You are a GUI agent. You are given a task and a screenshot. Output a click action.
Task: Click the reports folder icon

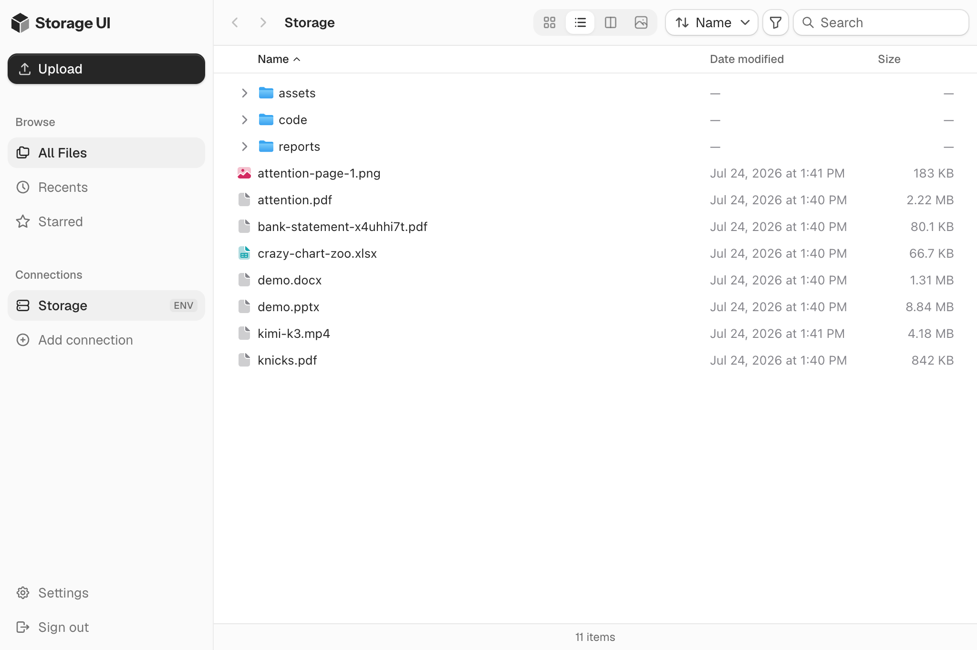click(266, 146)
